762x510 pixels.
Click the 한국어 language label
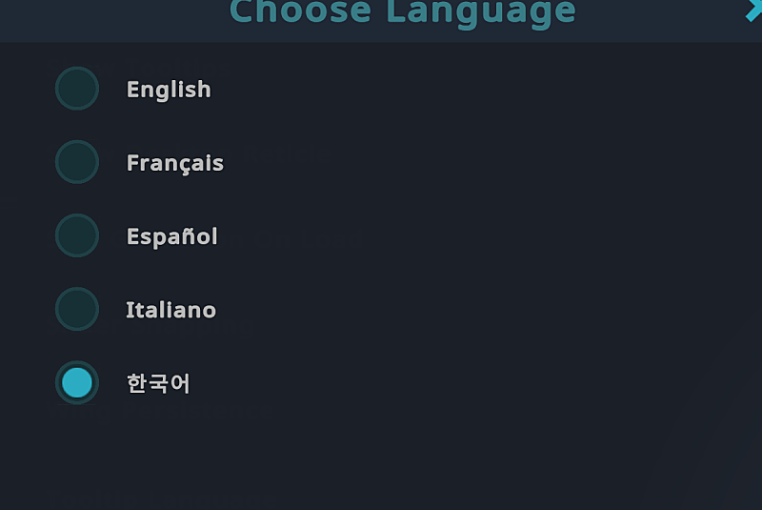click(159, 383)
